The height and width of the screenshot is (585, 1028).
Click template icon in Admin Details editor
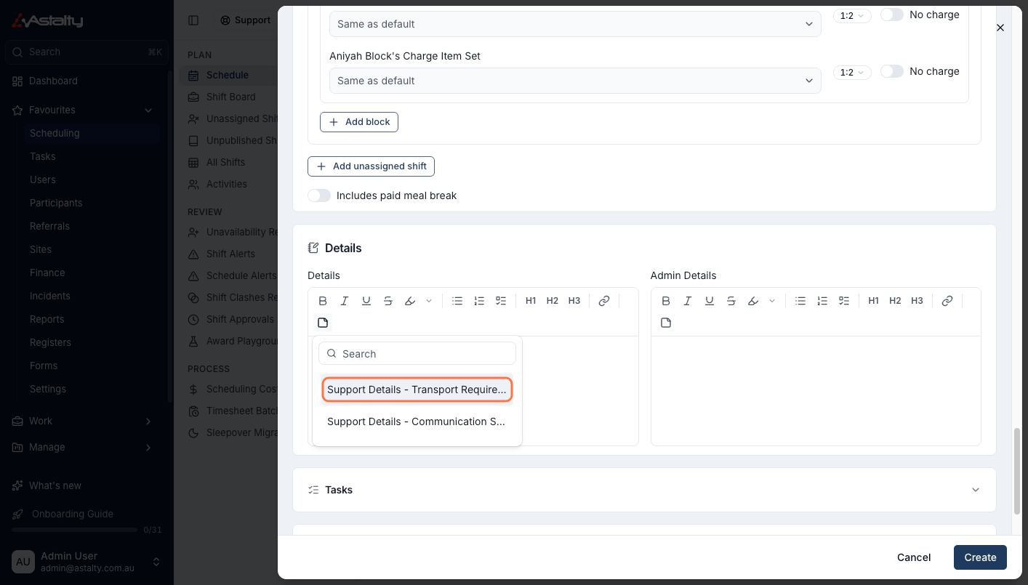pyautogui.click(x=666, y=323)
